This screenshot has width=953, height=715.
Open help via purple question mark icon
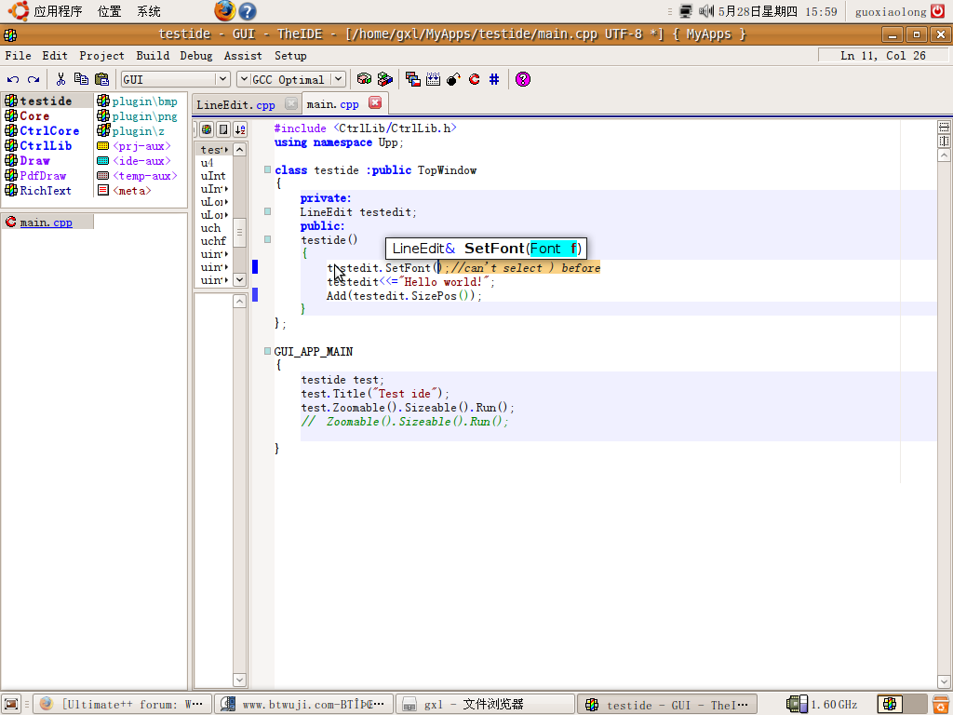click(x=522, y=80)
